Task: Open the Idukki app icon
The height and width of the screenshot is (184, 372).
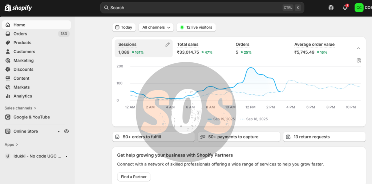Action: point(8,156)
